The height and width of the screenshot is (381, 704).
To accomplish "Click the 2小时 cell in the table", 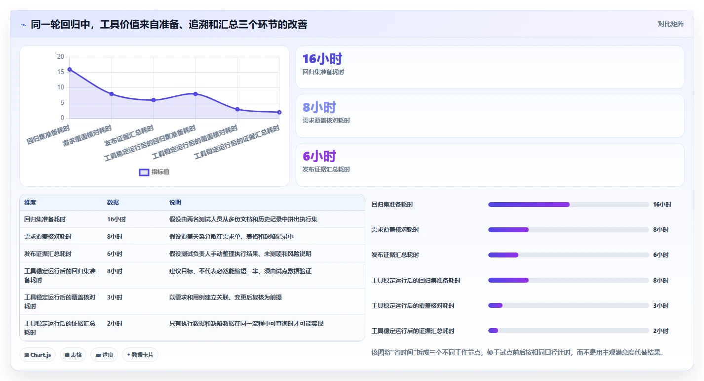I will pyautogui.click(x=115, y=324).
